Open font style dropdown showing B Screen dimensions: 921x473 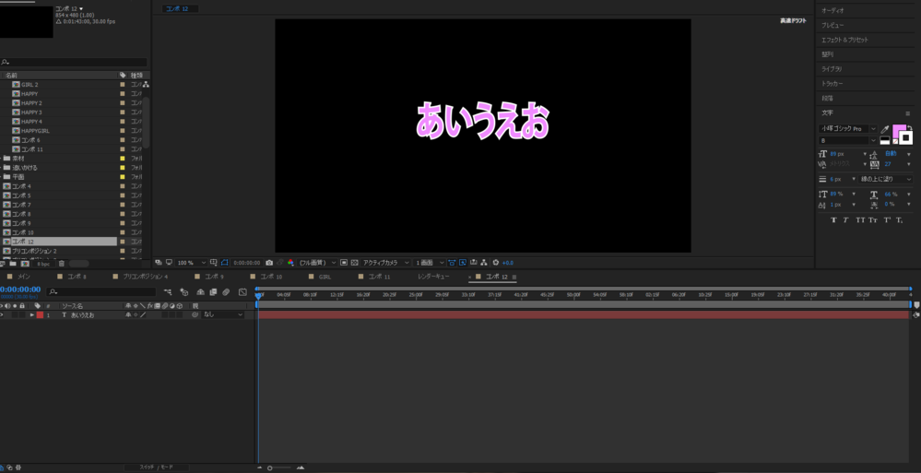point(848,140)
